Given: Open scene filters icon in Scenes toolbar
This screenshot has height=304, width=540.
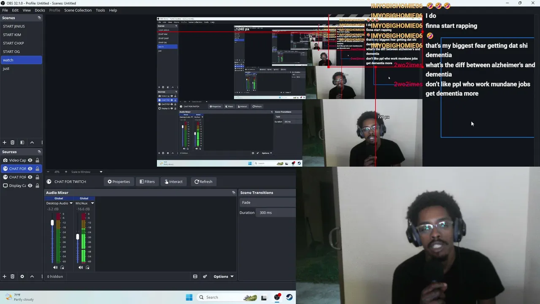Looking at the screenshot, I should click(22, 143).
